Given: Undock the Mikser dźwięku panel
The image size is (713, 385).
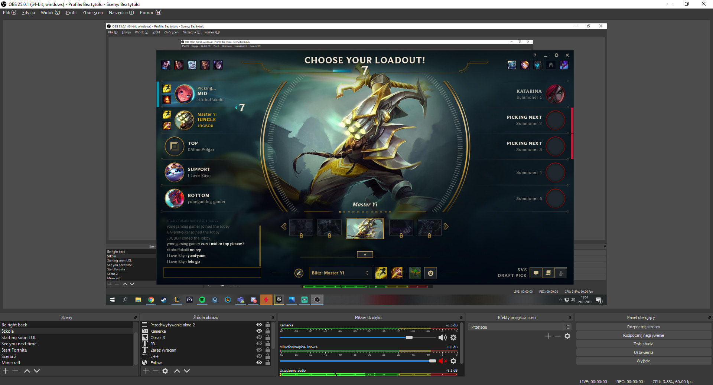Looking at the screenshot, I should tap(461, 317).
